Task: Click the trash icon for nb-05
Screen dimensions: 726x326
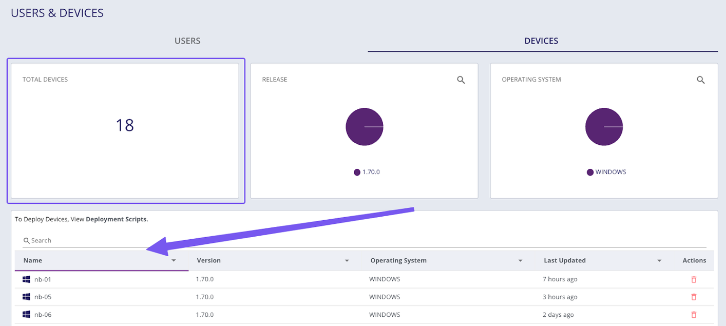Action: [694, 297]
